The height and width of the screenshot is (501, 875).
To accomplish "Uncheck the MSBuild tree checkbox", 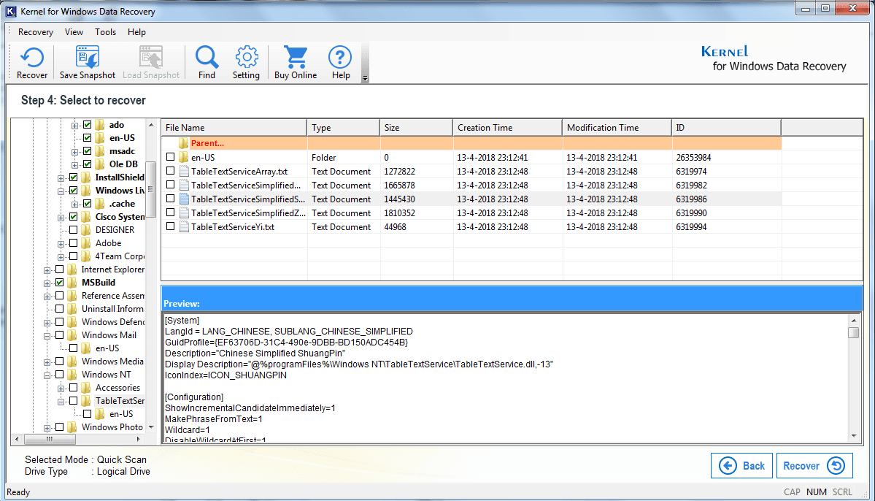I will click(x=60, y=283).
